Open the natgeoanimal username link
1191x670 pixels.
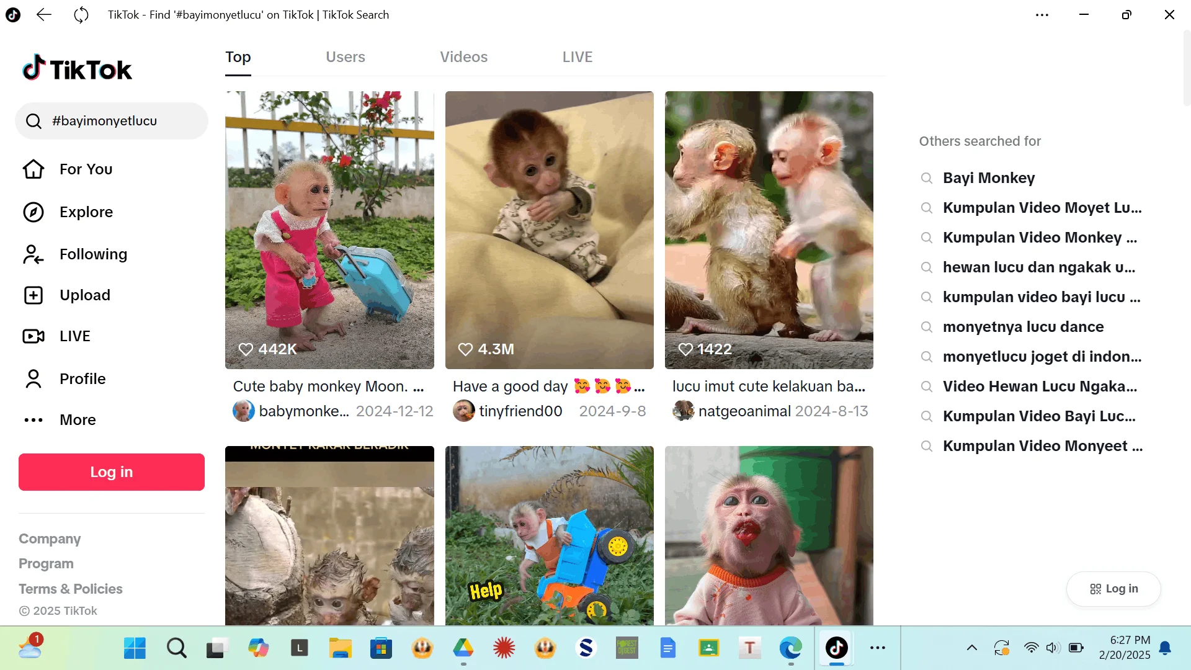click(744, 411)
